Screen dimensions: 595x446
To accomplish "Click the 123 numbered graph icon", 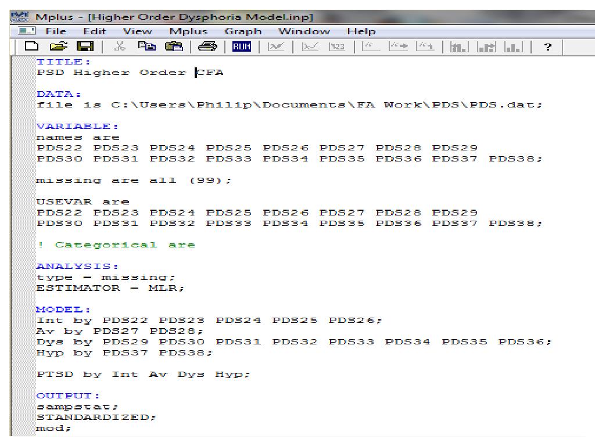I will point(337,46).
